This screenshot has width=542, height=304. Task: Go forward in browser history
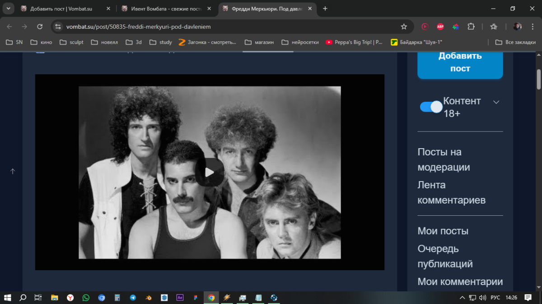[x=24, y=27]
